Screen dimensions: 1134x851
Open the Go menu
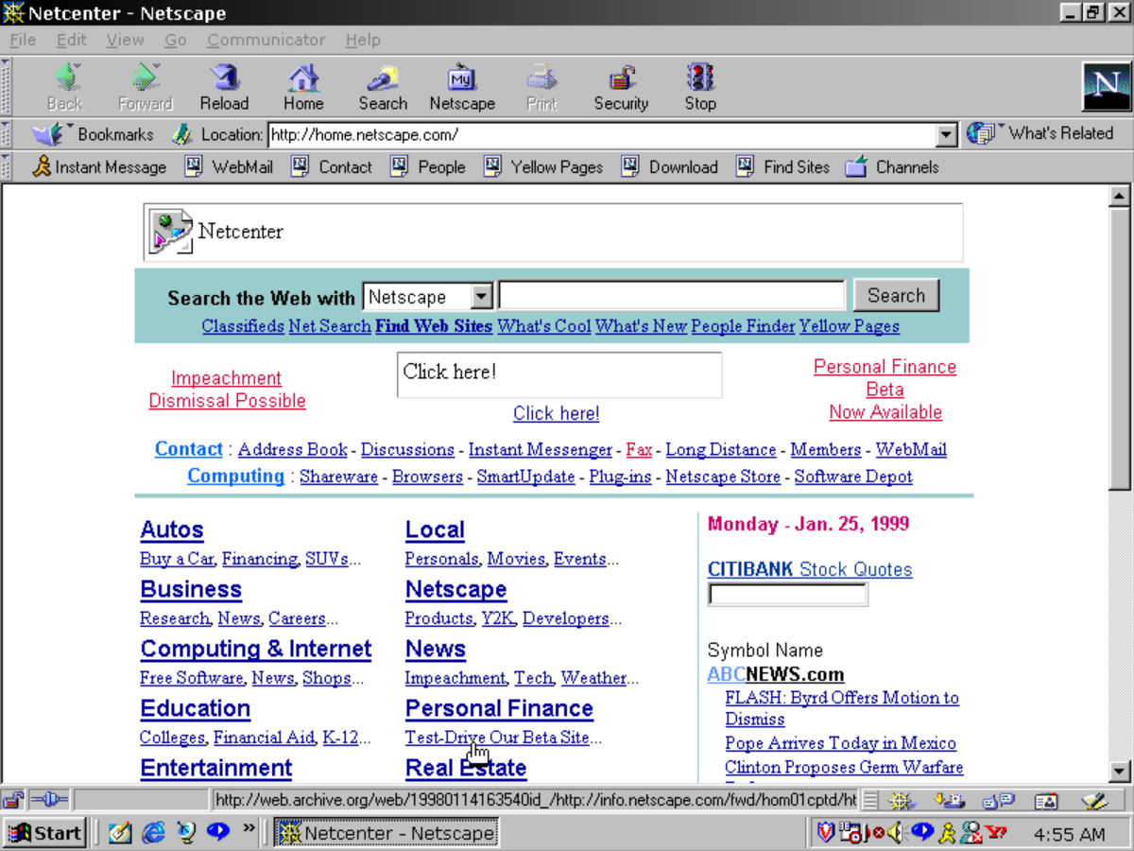[x=175, y=40]
